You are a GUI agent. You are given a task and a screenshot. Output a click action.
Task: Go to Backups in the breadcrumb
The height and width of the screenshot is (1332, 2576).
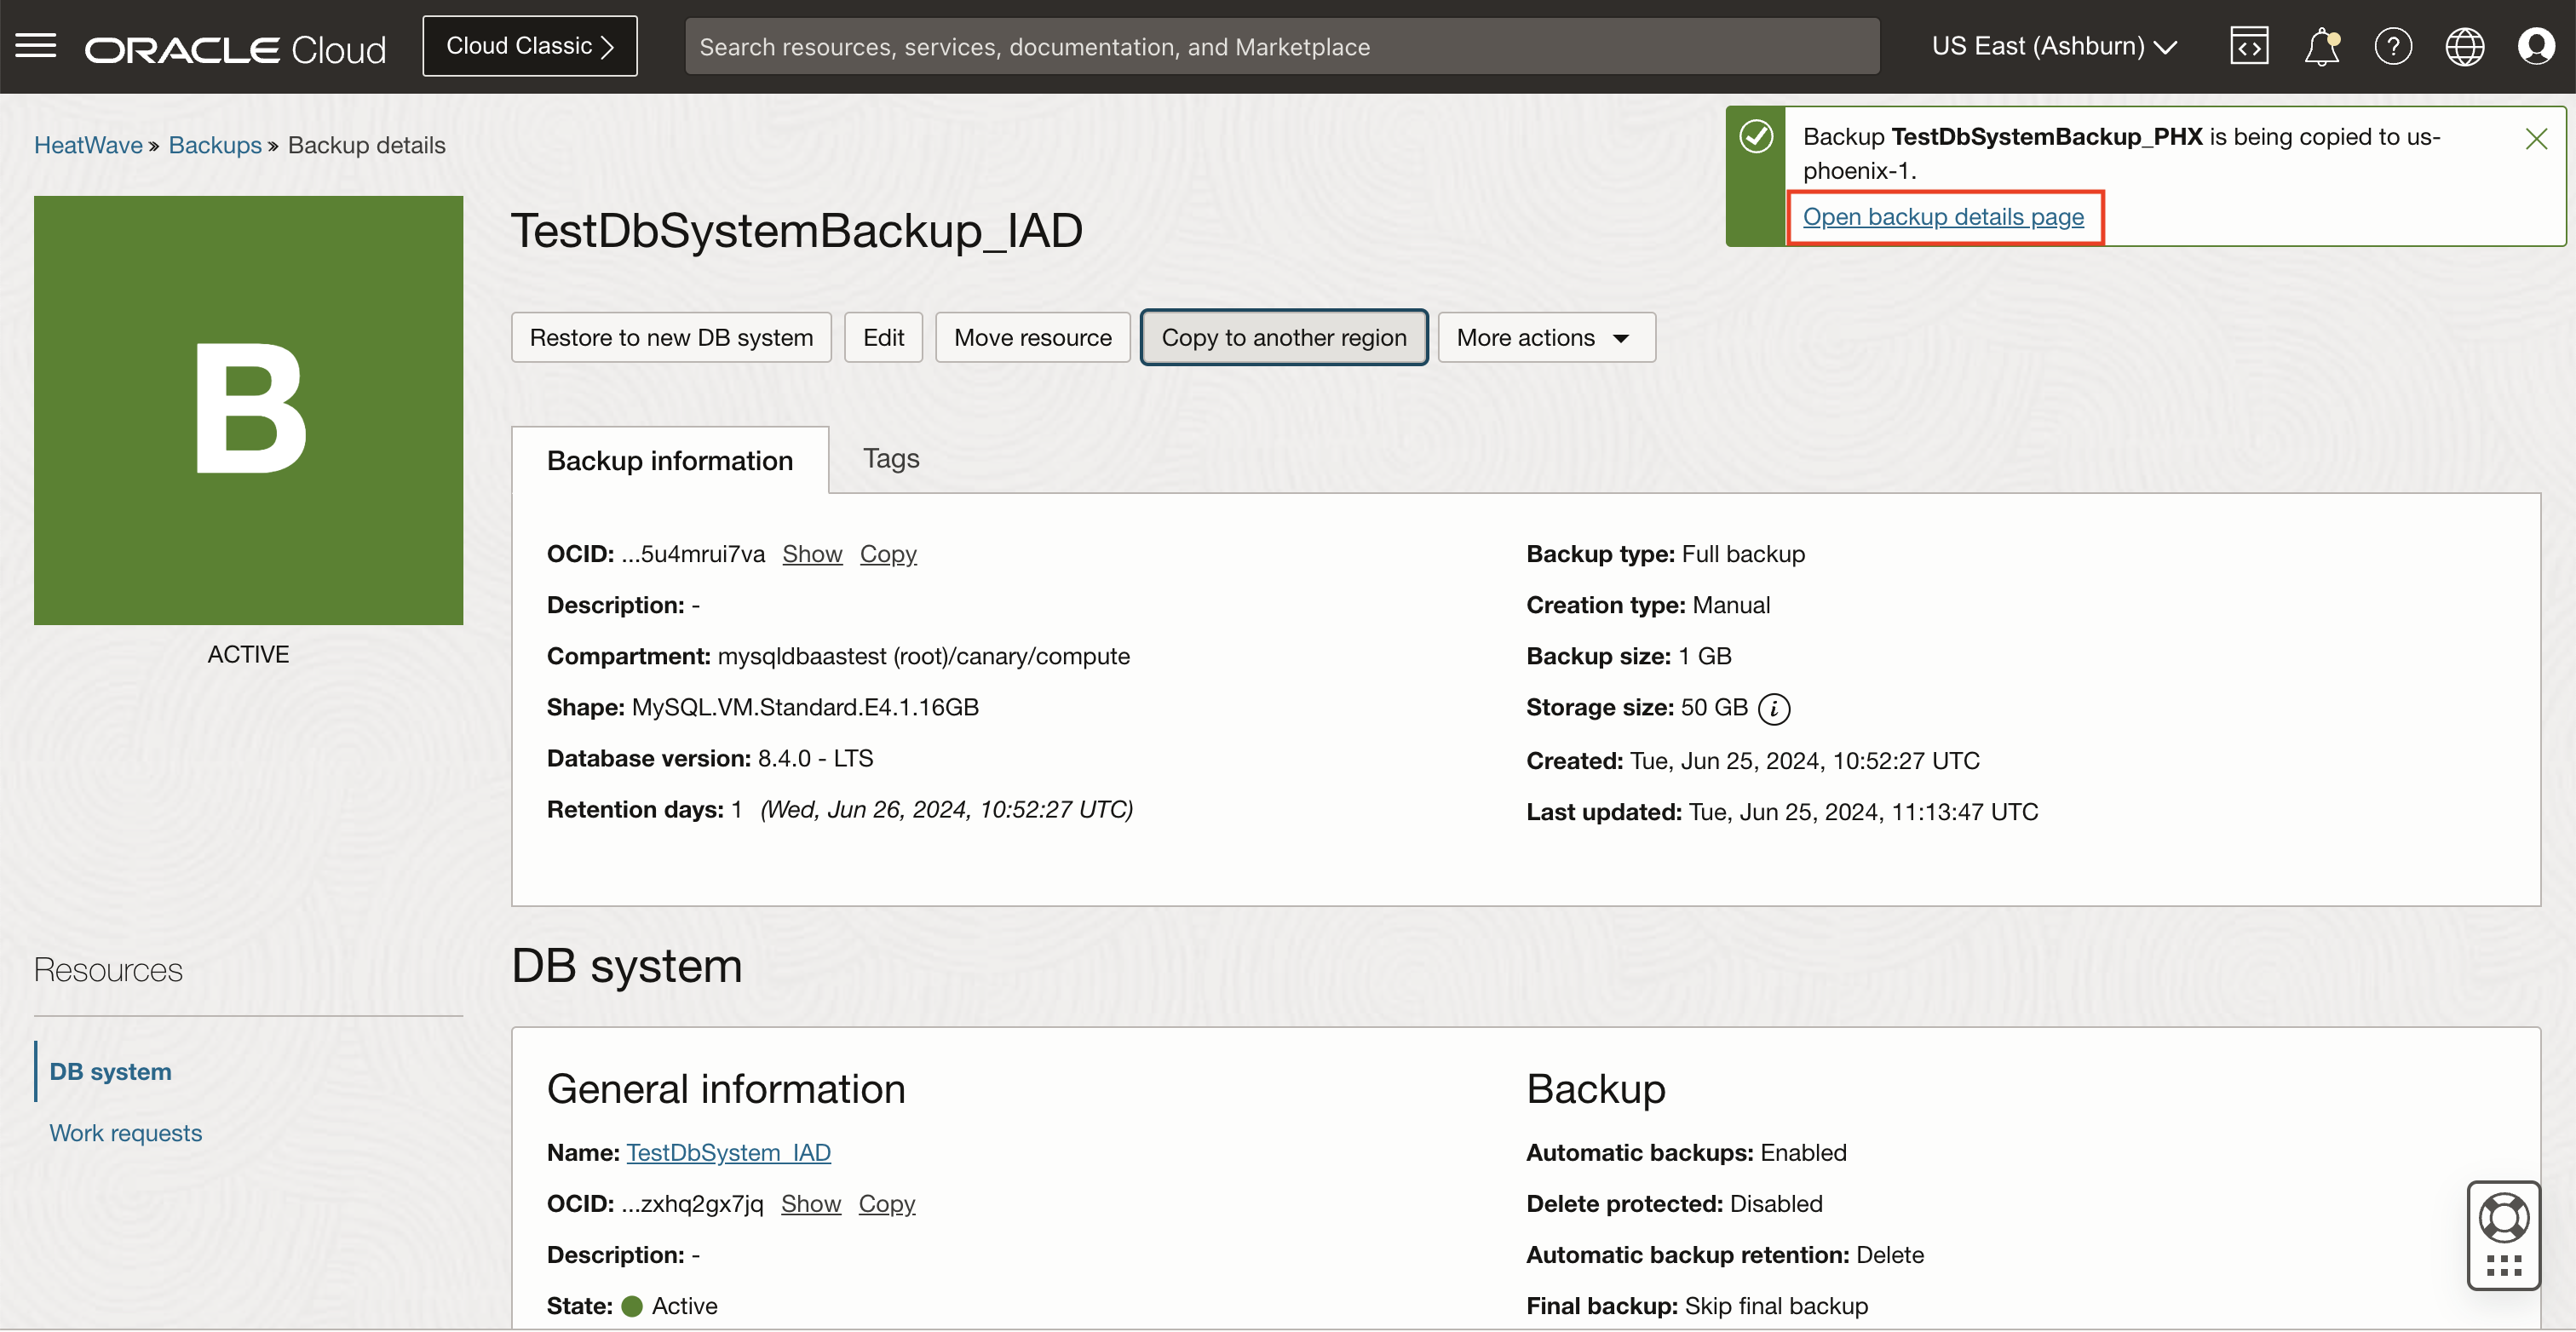point(214,145)
